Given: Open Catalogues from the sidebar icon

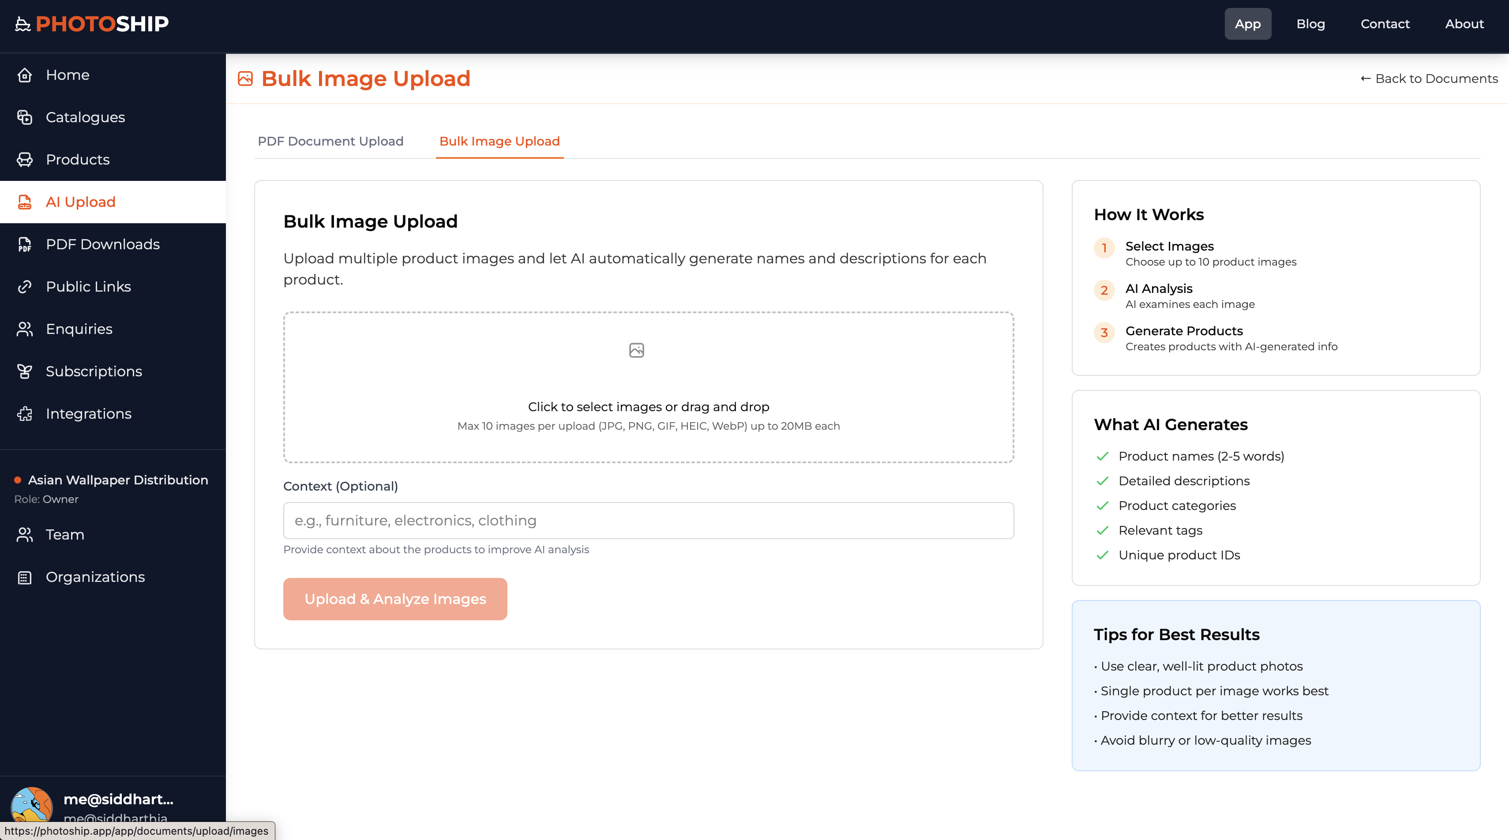Looking at the screenshot, I should pyautogui.click(x=25, y=117).
